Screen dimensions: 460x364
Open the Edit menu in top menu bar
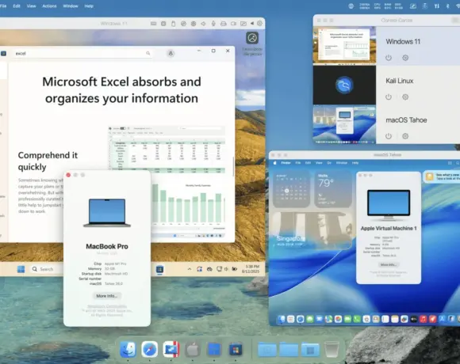point(17,6)
